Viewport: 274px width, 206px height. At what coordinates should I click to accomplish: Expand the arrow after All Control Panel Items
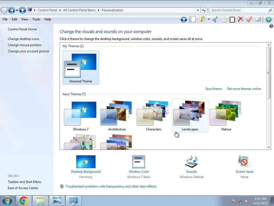98,10
